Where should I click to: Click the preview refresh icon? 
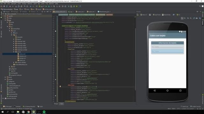194,18
